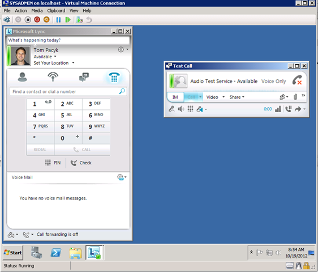Open the Help menu
Image resolution: width=318 pixels, height=272 pixels.
coord(87,11)
